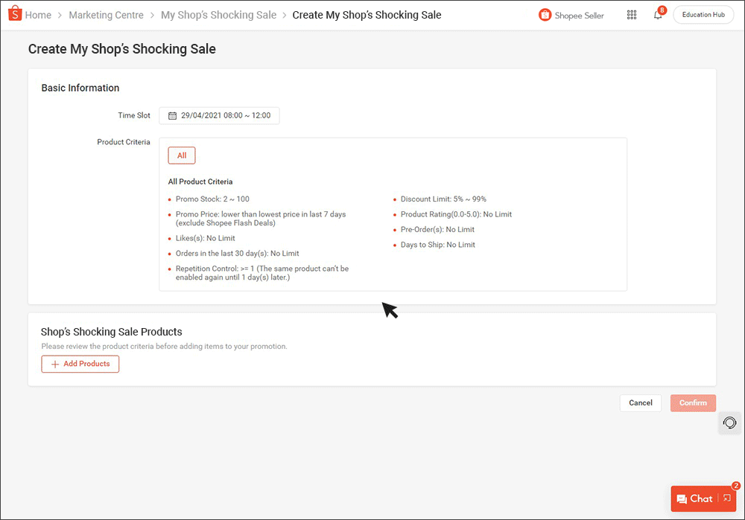Click the chat unread count badge
The height and width of the screenshot is (520, 745).
point(736,485)
